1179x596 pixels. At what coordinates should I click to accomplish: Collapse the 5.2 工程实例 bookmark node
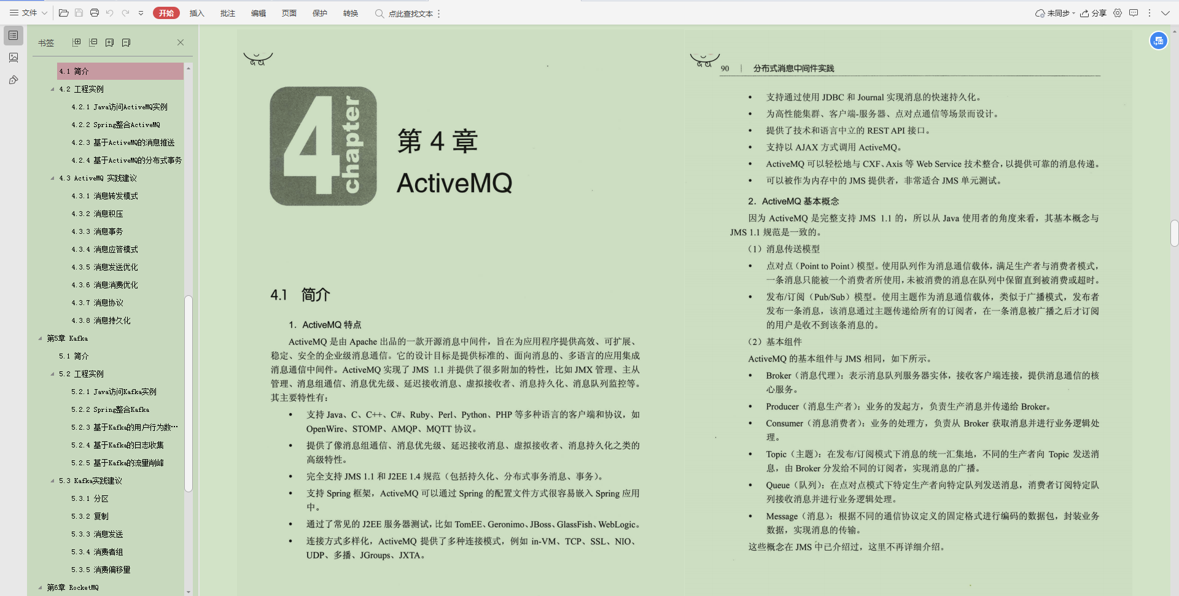click(x=53, y=374)
